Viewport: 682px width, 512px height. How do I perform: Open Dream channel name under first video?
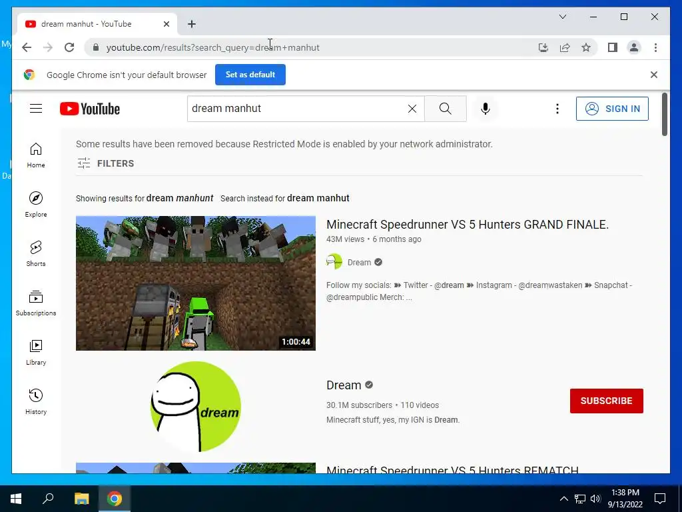click(x=359, y=262)
